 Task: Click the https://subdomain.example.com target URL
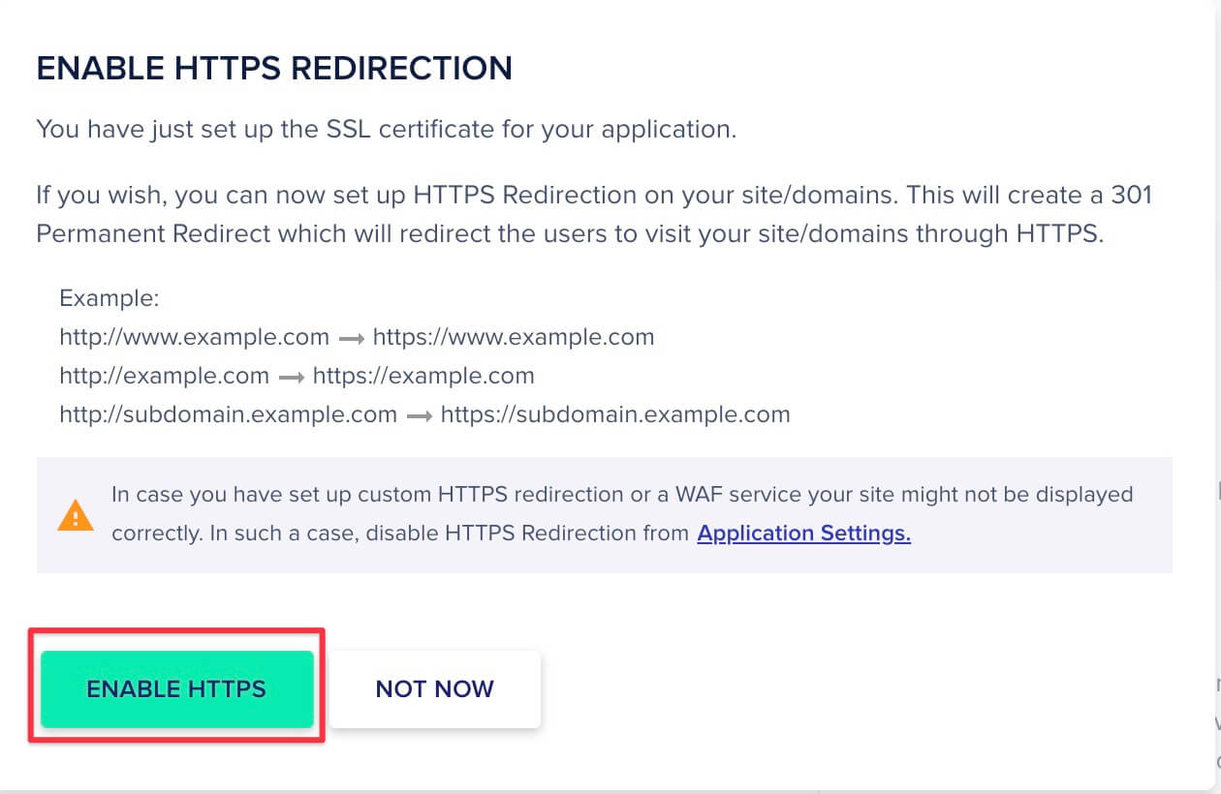pos(615,414)
